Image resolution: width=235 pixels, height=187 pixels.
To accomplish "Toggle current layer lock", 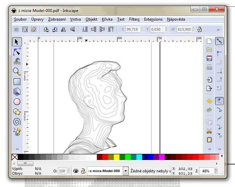I will point(83,171).
